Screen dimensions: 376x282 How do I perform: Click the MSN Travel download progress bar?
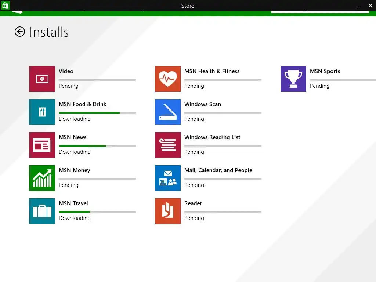97,212
